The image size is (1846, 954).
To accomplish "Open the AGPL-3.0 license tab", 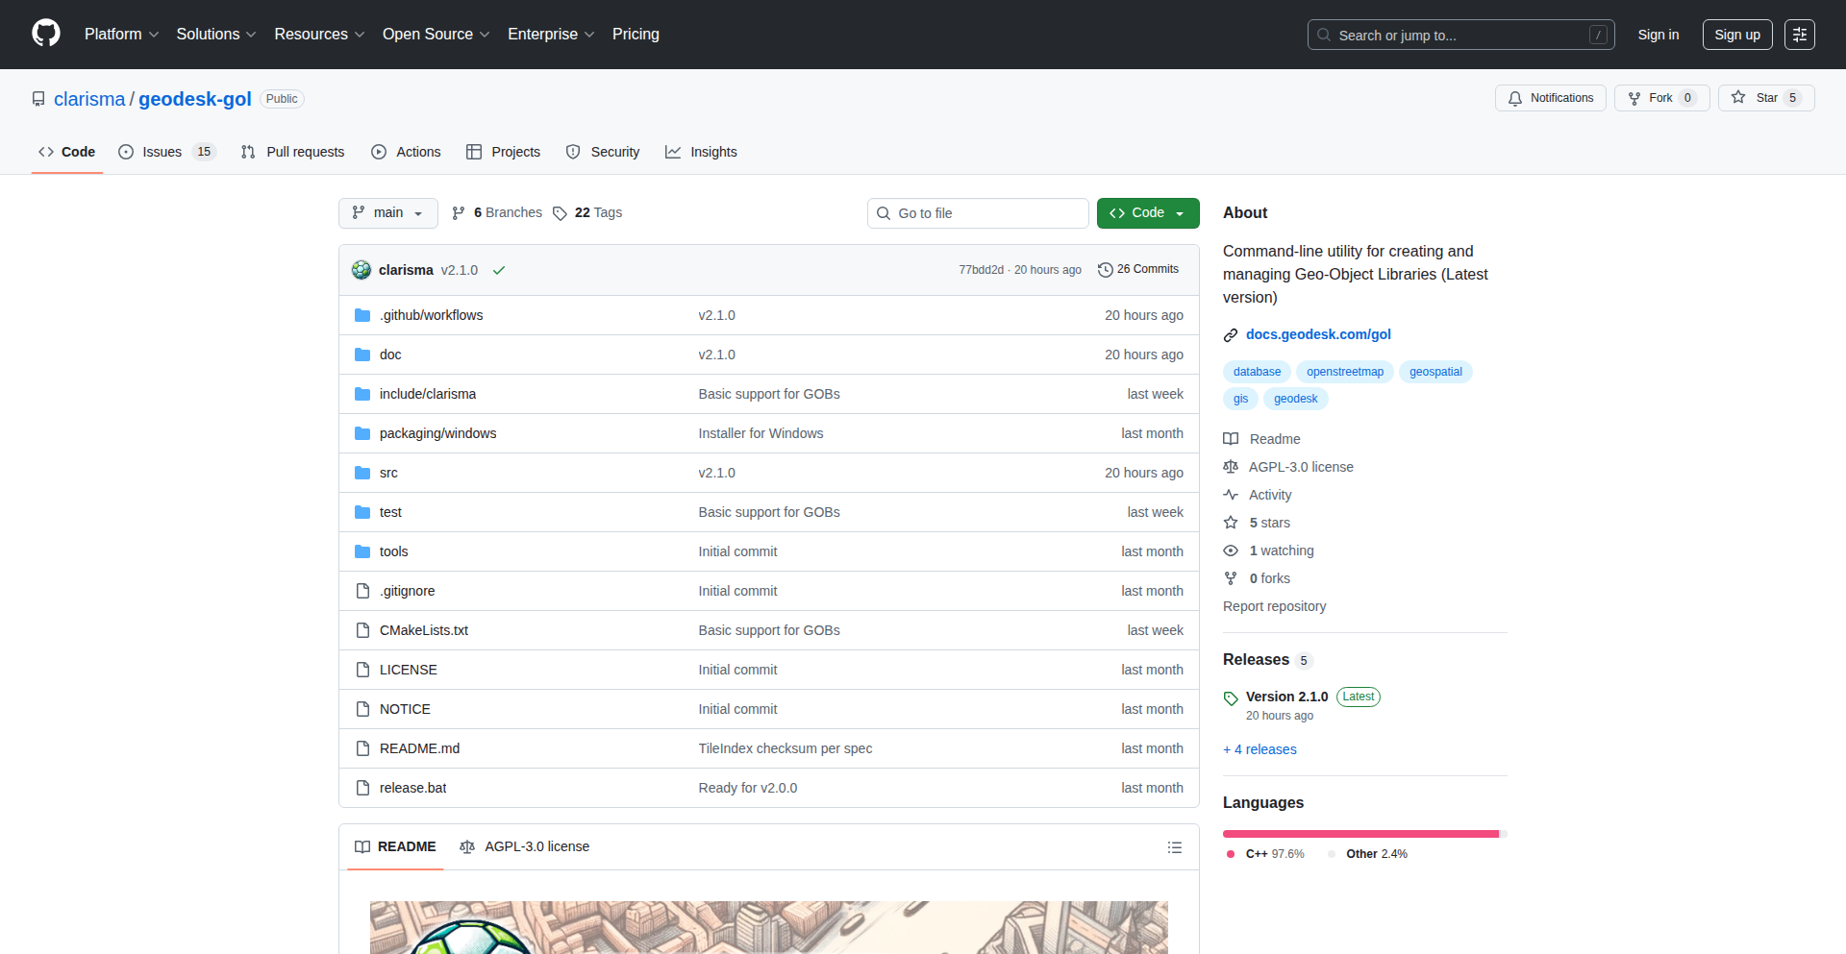I will (525, 846).
